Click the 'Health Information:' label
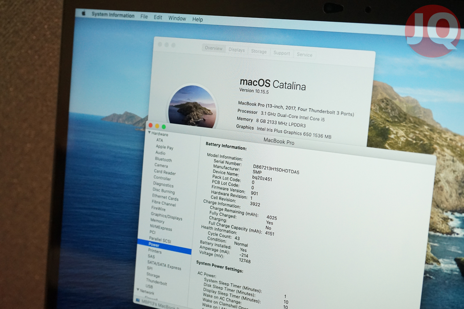Image resolution: width=464 pixels, height=309 pixels. click(219, 229)
